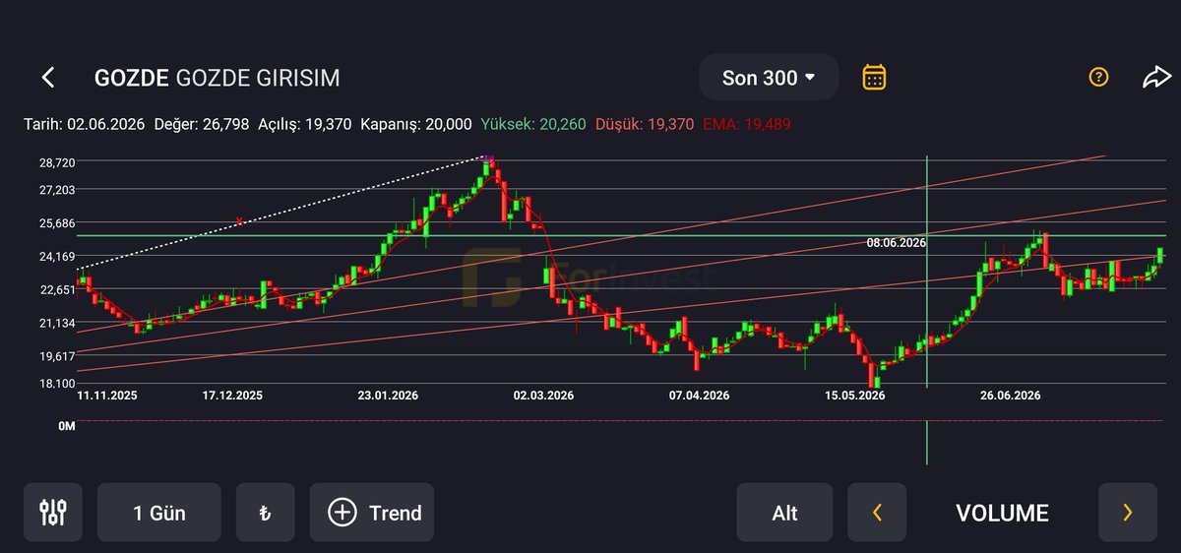This screenshot has height=553, width=1181.
Task: Select the Tarih: 02.06.2026 value
Action: (85, 124)
